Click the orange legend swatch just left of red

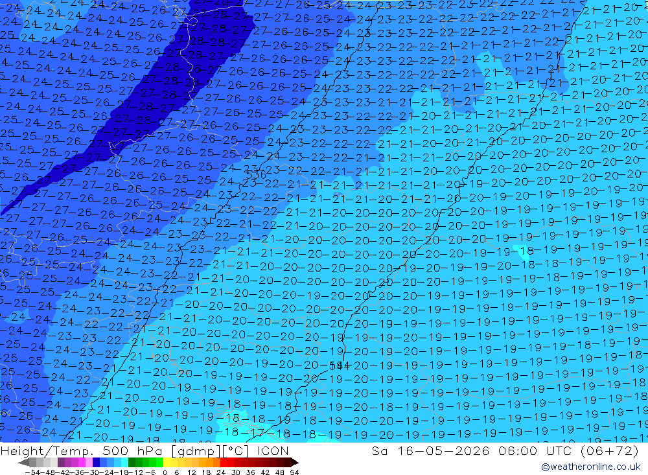(x=216, y=463)
